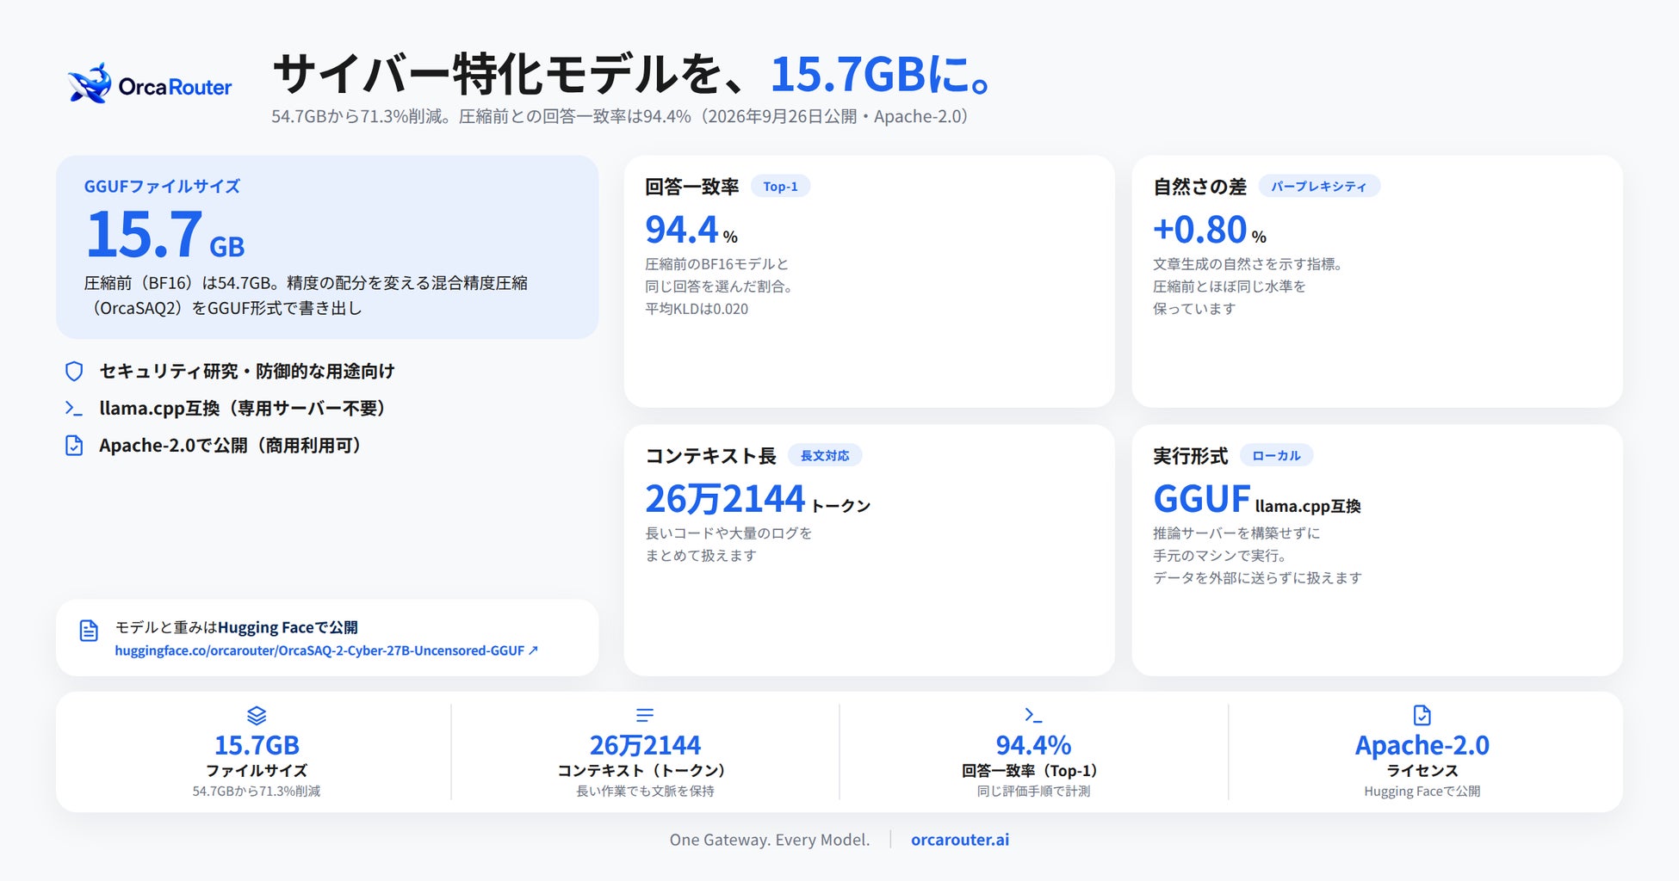This screenshot has width=1679, height=881.
Task: Click the GGUF heading in the 実行形式 card
Action: coord(1201,499)
